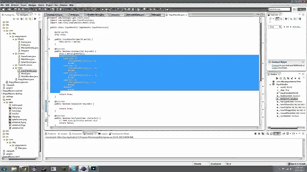Open the Javadoc tab

click(x=63, y=134)
